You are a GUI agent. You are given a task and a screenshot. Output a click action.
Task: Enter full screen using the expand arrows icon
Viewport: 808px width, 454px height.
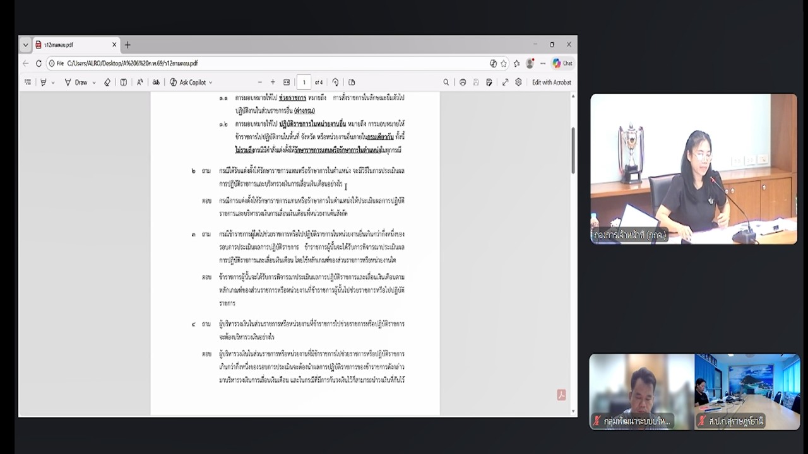click(x=505, y=82)
